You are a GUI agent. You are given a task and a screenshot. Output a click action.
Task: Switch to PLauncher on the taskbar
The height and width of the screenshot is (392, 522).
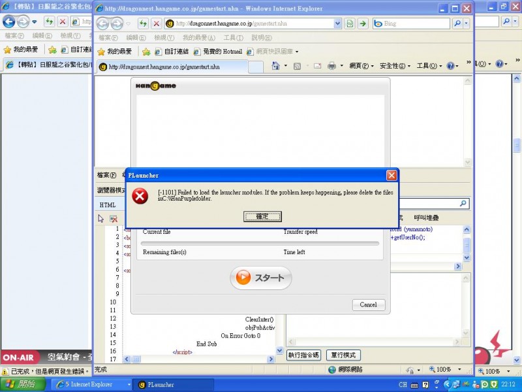click(173, 384)
